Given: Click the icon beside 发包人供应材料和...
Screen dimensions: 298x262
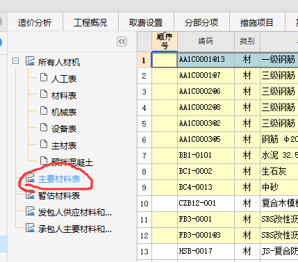Looking at the screenshot, I should click(30, 211).
